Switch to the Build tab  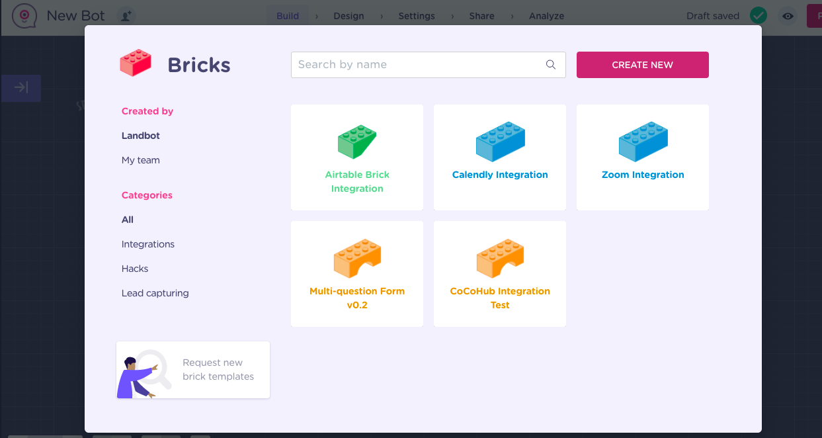tap(288, 16)
